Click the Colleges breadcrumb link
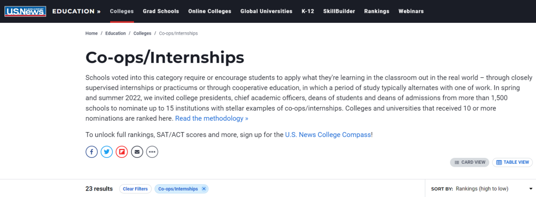536x197 pixels. point(142,33)
